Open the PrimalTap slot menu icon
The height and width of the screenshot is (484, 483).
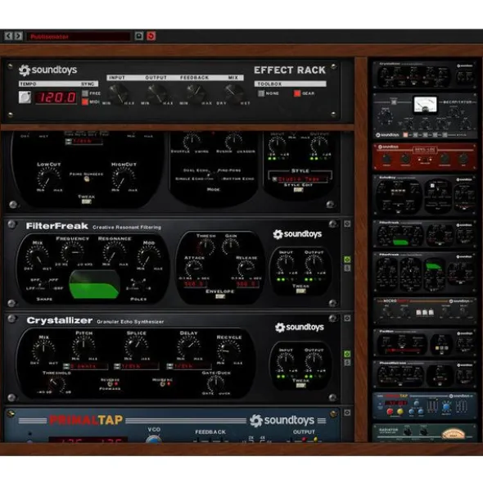click(347, 413)
